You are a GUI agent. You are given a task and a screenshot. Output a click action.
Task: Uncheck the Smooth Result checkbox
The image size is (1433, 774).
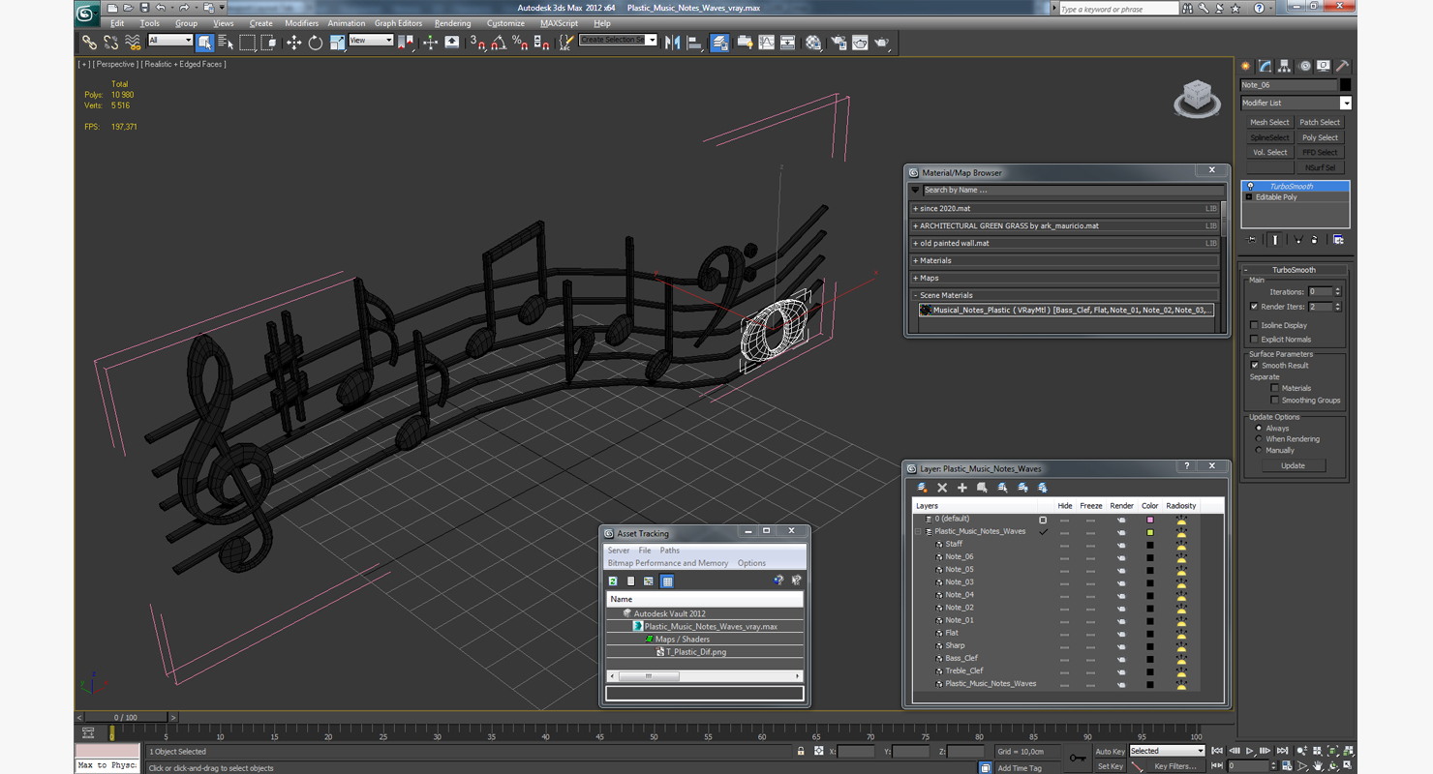pos(1255,365)
